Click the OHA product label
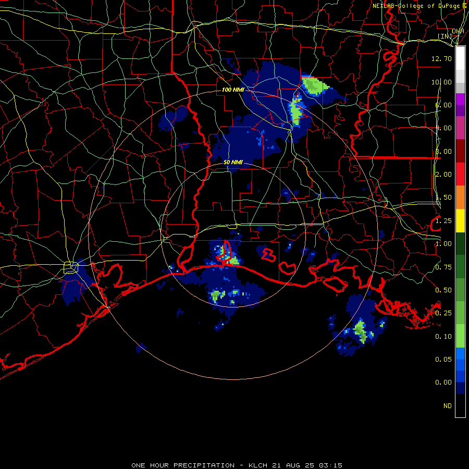This screenshot has height=469, width=469. click(x=458, y=31)
